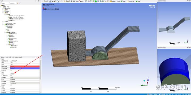Open the 名称 filter dropdown in the outline
Image resolution: width=191 pixels, height=95 pixels.
tap(6, 3)
